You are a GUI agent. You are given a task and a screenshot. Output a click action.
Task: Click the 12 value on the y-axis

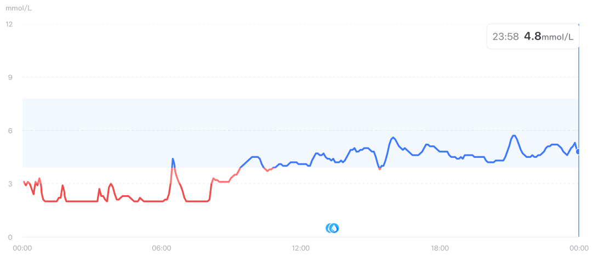[9, 24]
